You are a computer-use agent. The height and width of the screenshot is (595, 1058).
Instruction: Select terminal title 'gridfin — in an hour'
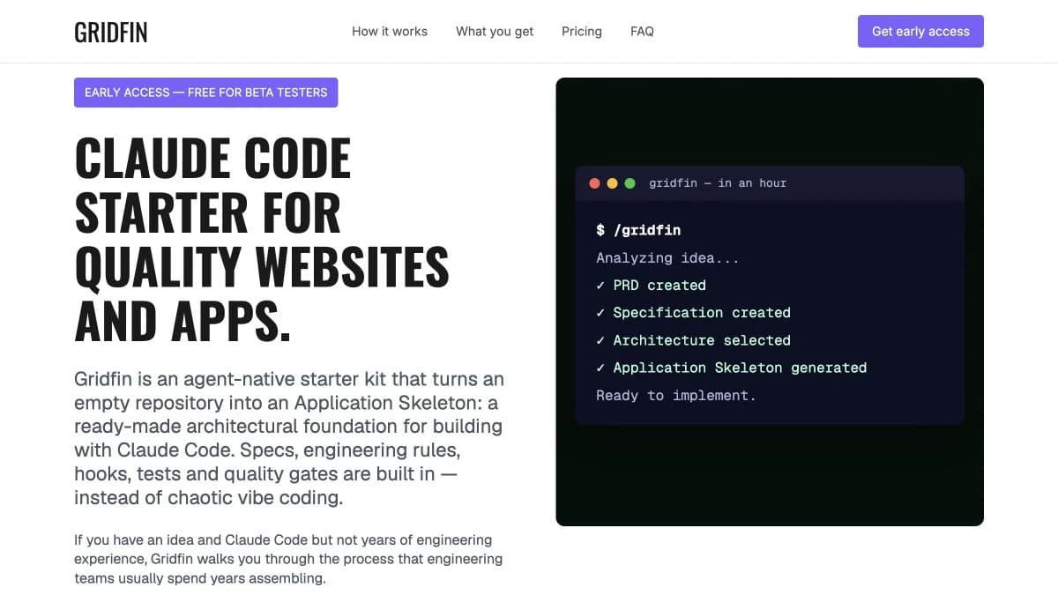[x=718, y=183]
